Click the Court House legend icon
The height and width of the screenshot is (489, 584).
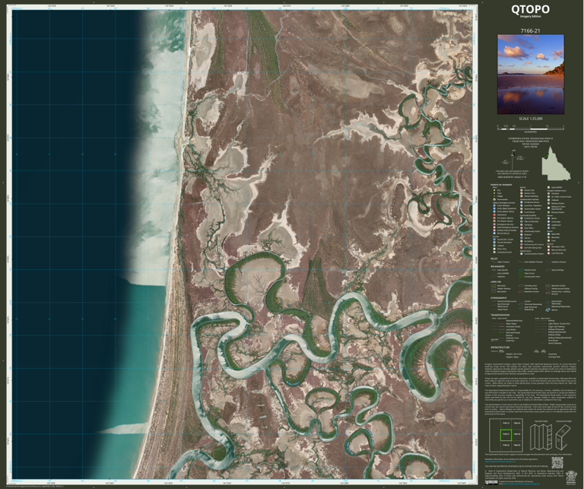click(x=522, y=212)
